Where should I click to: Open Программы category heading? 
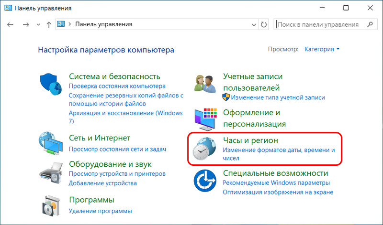(91, 200)
